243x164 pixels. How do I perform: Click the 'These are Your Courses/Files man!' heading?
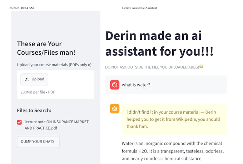[x=46, y=48]
